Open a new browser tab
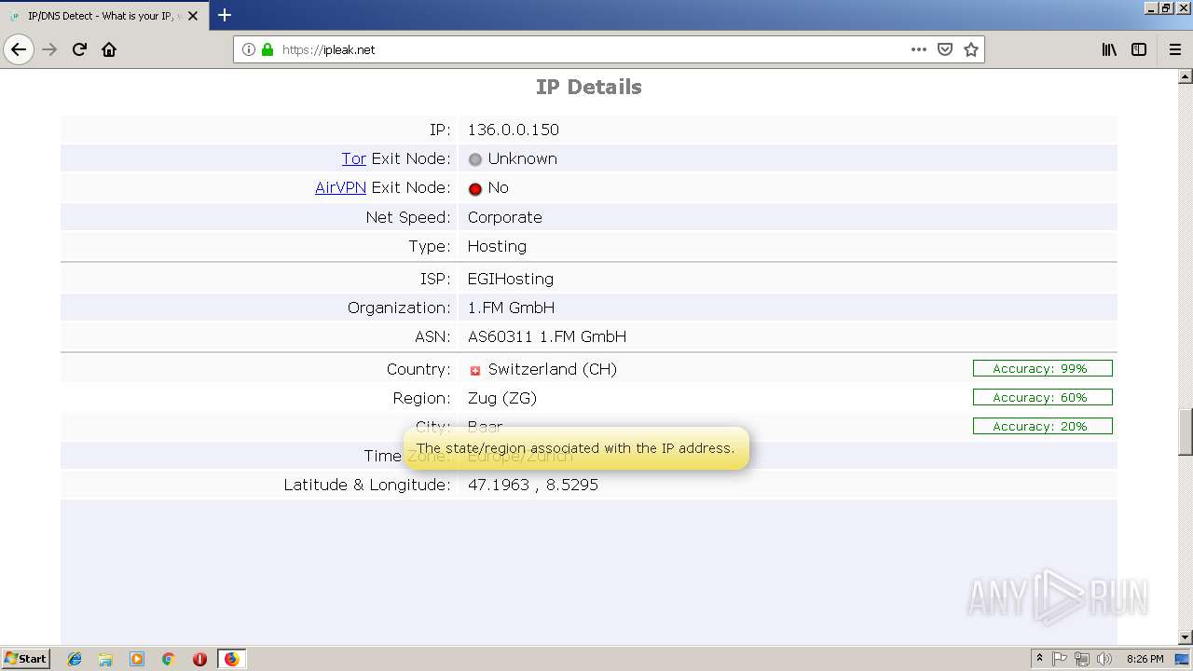Image resolution: width=1193 pixels, height=671 pixels. point(225,15)
